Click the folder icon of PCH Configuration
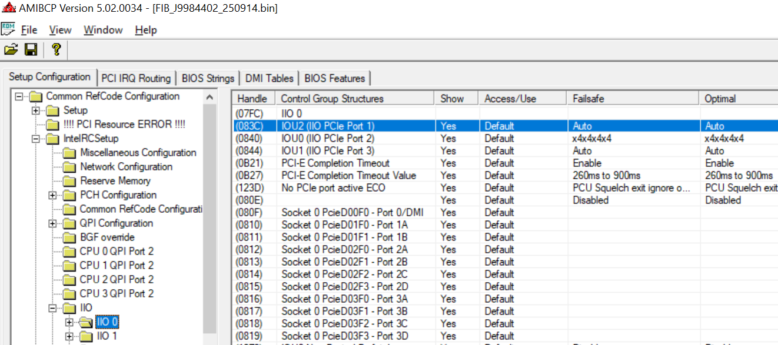The image size is (778, 345). (x=69, y=195)
